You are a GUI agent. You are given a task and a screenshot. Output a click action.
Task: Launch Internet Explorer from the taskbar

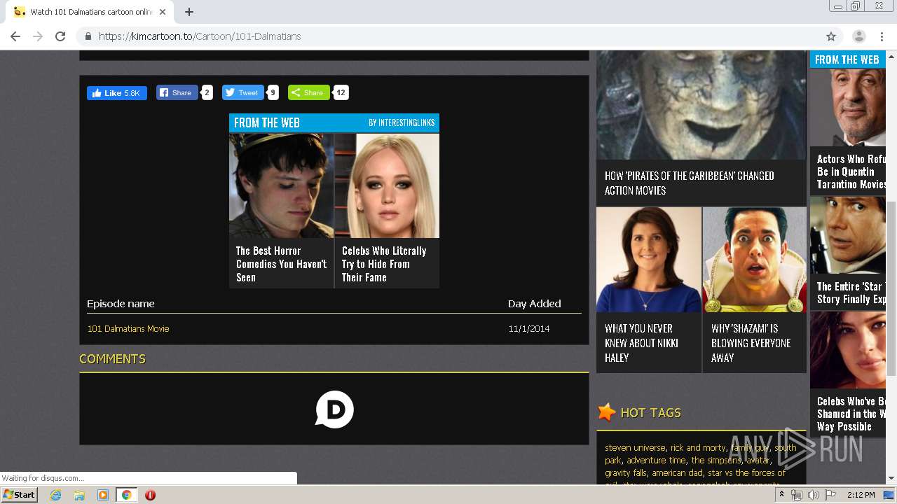click(x=56, y=495)
